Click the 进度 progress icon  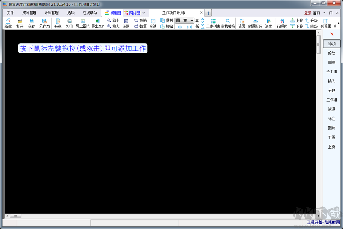[269, 24]
